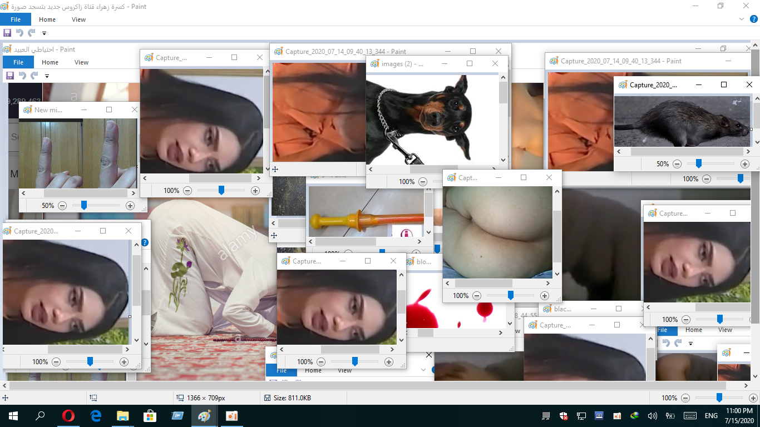760x427 pixels.
Task: Click the horizontal scrollbar under the dog image
Action: [434, 170]
